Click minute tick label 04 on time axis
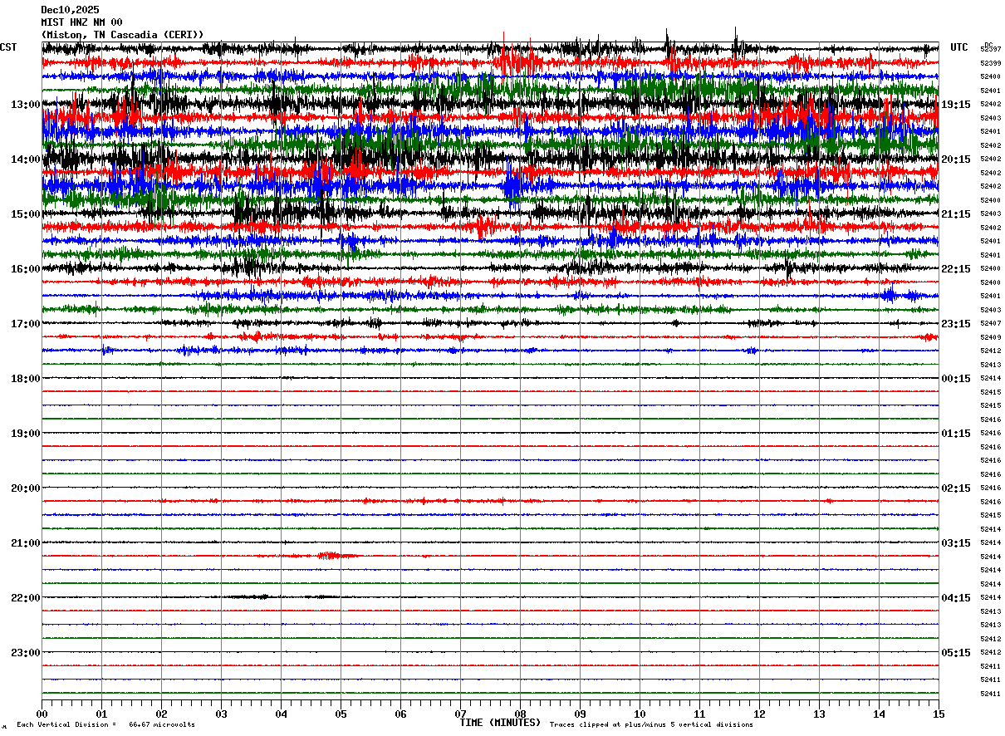Image resolution: width=1005 pixels, height=736 pixels. click(x=281, y=714)
